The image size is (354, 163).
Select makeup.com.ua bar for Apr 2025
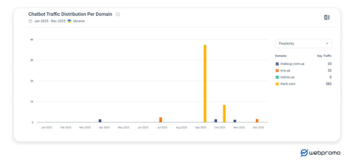tap(100, 121)
